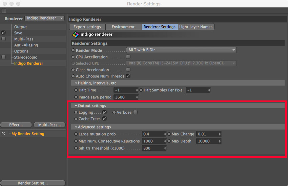Enable the Stereoscopic checkbox
Viewport: 288px width, 186px height.
(3, 57)
